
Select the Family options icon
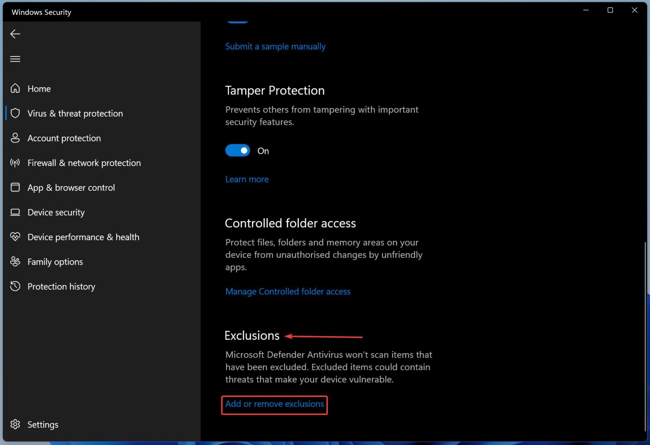coord(15,261)
